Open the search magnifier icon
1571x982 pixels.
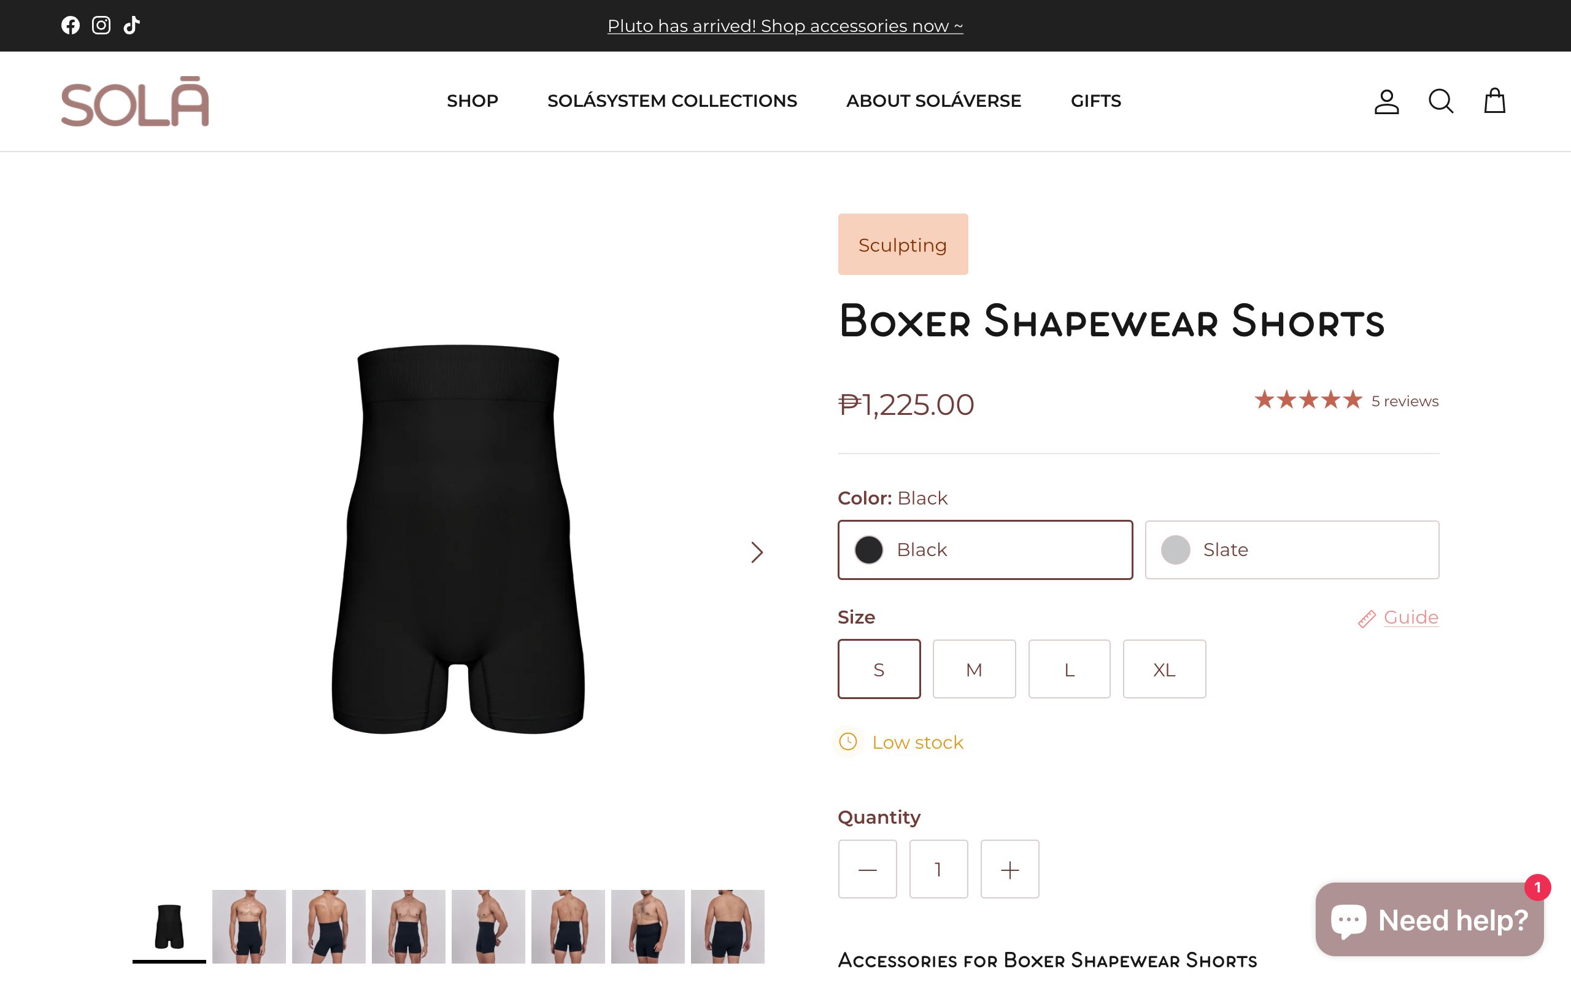[x=1440, y=101]
